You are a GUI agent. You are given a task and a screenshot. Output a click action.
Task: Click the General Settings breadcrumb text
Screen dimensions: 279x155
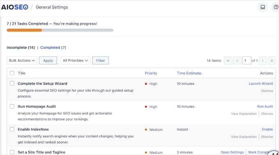click(x=52, y=7)
